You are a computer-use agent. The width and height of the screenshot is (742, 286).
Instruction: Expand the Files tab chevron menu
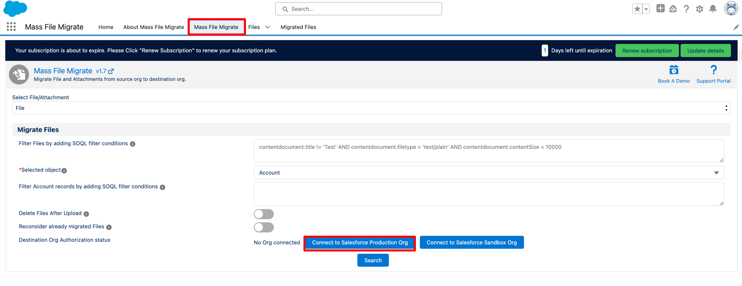click(268, 27)
